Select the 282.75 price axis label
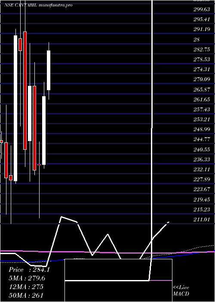215x302 pixels. pos(202,50)
